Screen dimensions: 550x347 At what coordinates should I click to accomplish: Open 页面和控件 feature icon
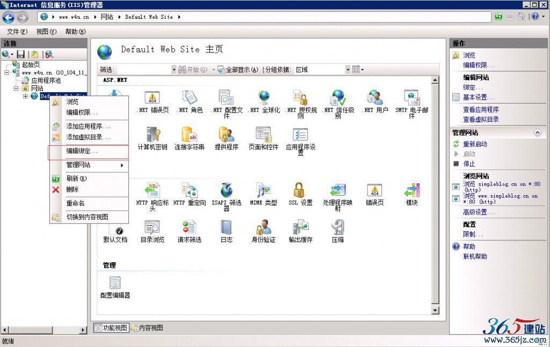[263, 135]
